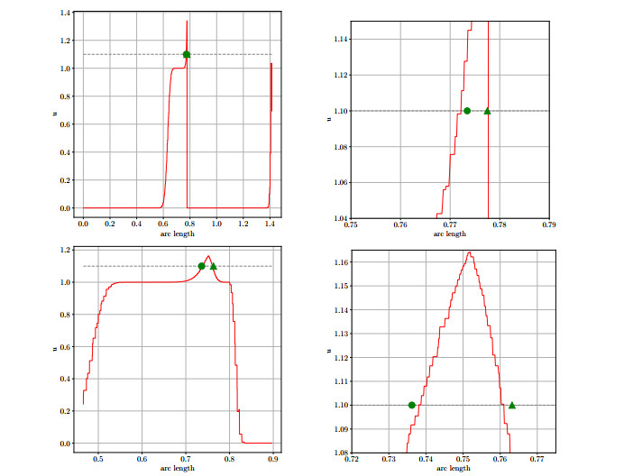Click the 1.16 y-axis tick in the bottom-right plot
Image resolution: width=624 pixels, height=476 pixels.
338,262
